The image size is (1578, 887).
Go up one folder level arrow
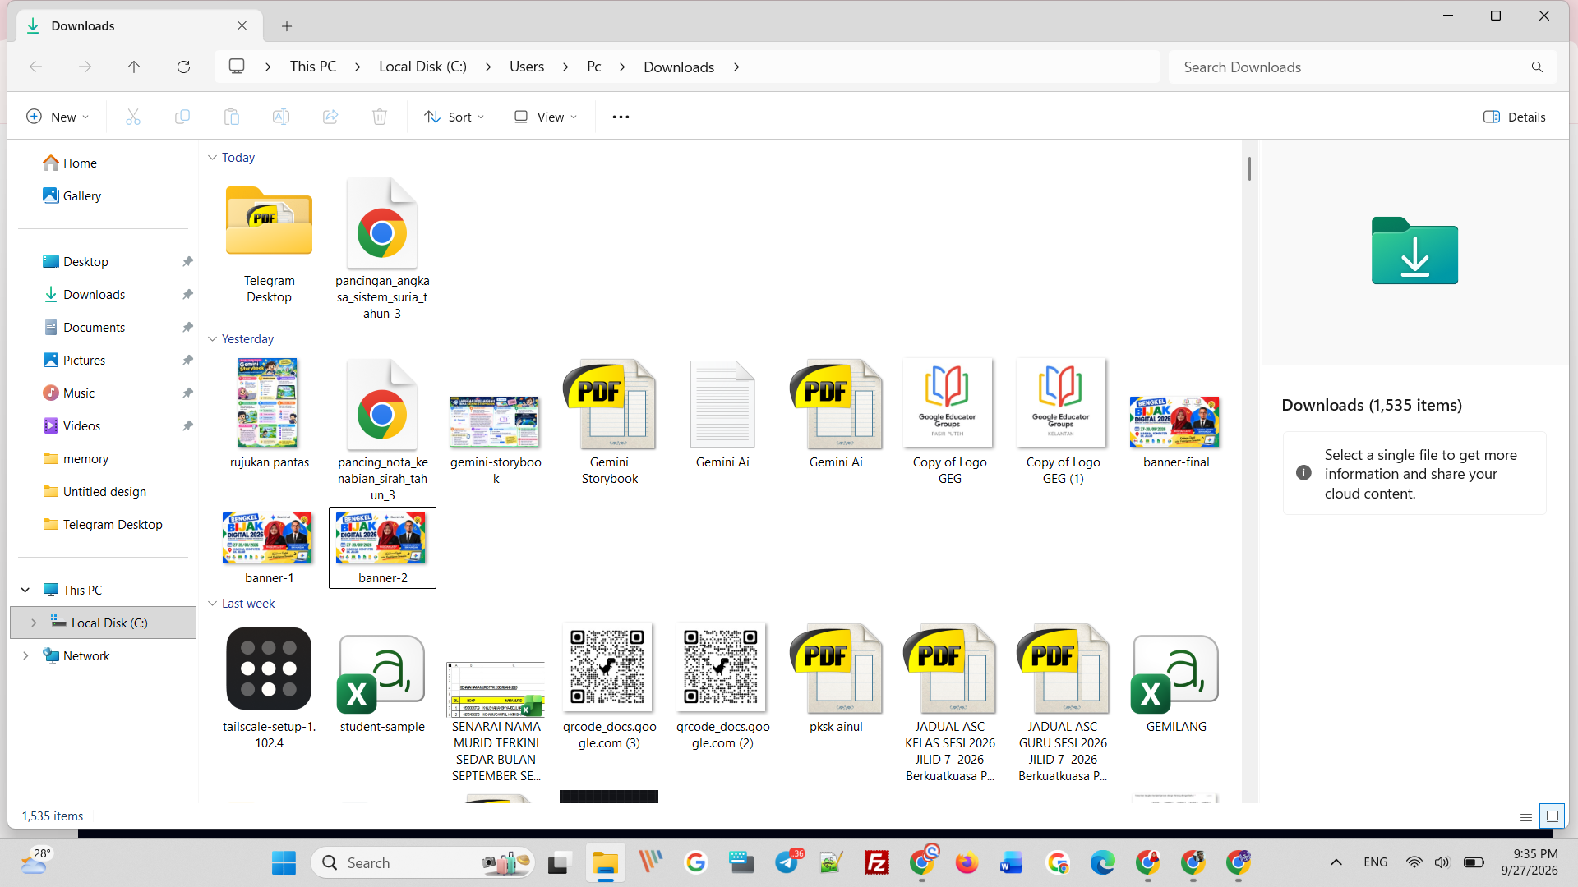[x=134, y=67]
